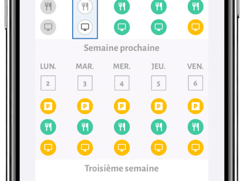Click Wednesday's green restaurant icon next week
The image size is (244, 181).
click(x=122, y=127)
